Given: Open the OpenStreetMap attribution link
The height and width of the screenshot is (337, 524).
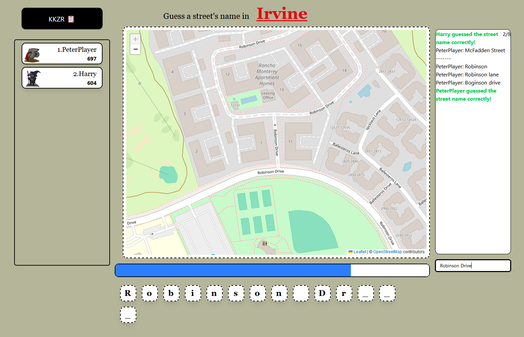Looking at the screenshot, I should click(x=387, y=252).
